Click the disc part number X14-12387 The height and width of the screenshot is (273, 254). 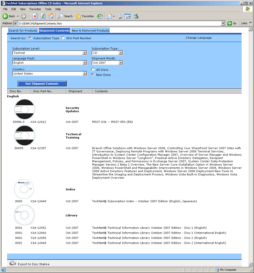pyautogui.click(x=38, y=148)
